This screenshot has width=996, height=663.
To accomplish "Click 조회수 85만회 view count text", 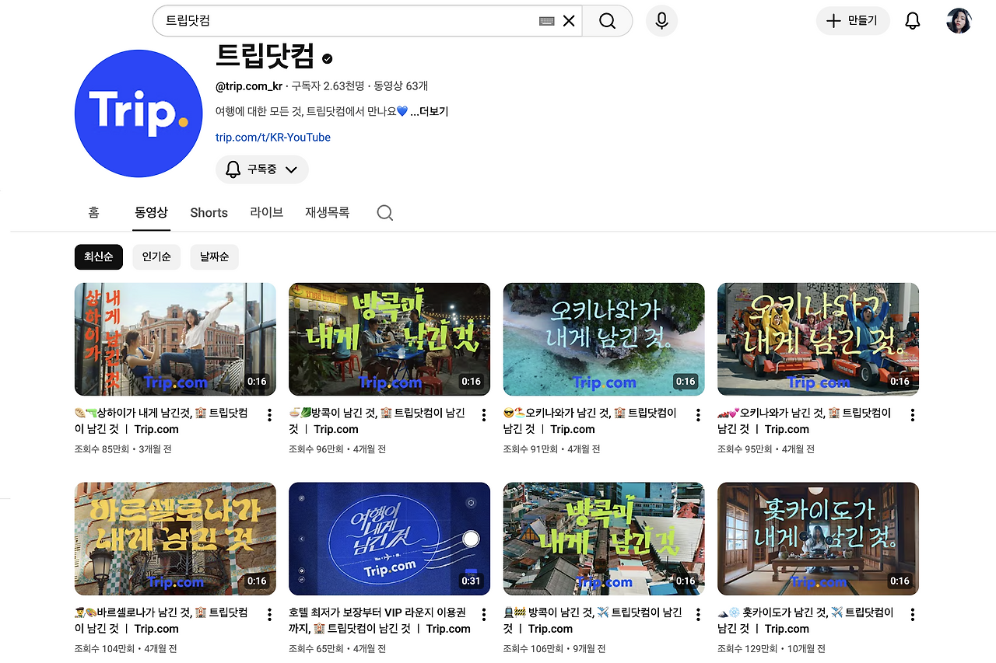I will tap(103, 448).
